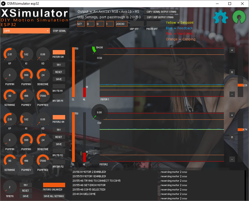This screenshot has height=201, width=249.
Task: Click Motor 1 PWMREV knob
Action: pos(26,96)
